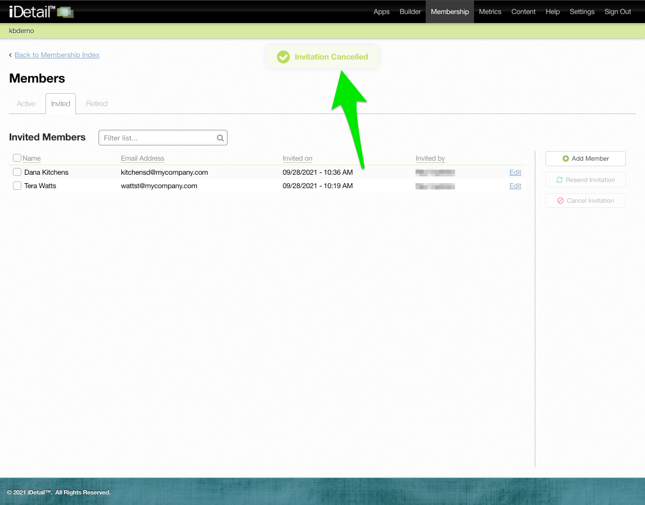Switch to the Retired members tab
Screen dimensions: 645x505
[97, 103]
